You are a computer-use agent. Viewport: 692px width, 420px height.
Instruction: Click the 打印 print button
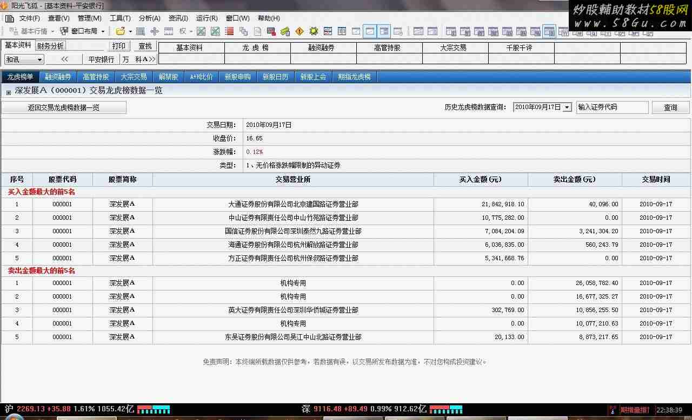[x=119, y=46]
